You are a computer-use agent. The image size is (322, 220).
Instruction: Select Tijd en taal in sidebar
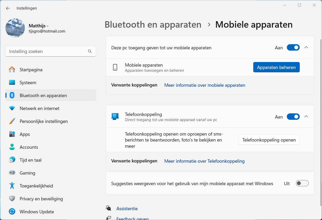click(x=31, y=160)
